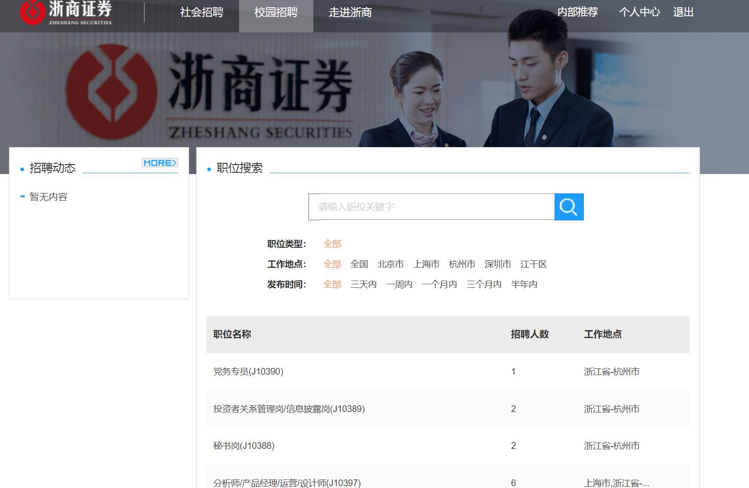Filter posting time to 一个月内

point(439,284)
